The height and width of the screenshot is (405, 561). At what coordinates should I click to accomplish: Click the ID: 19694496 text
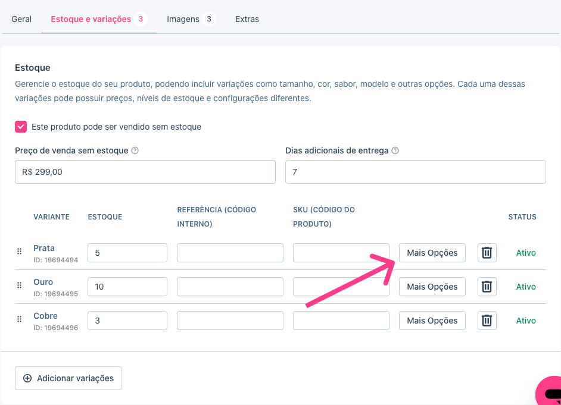tap(56, 328)
